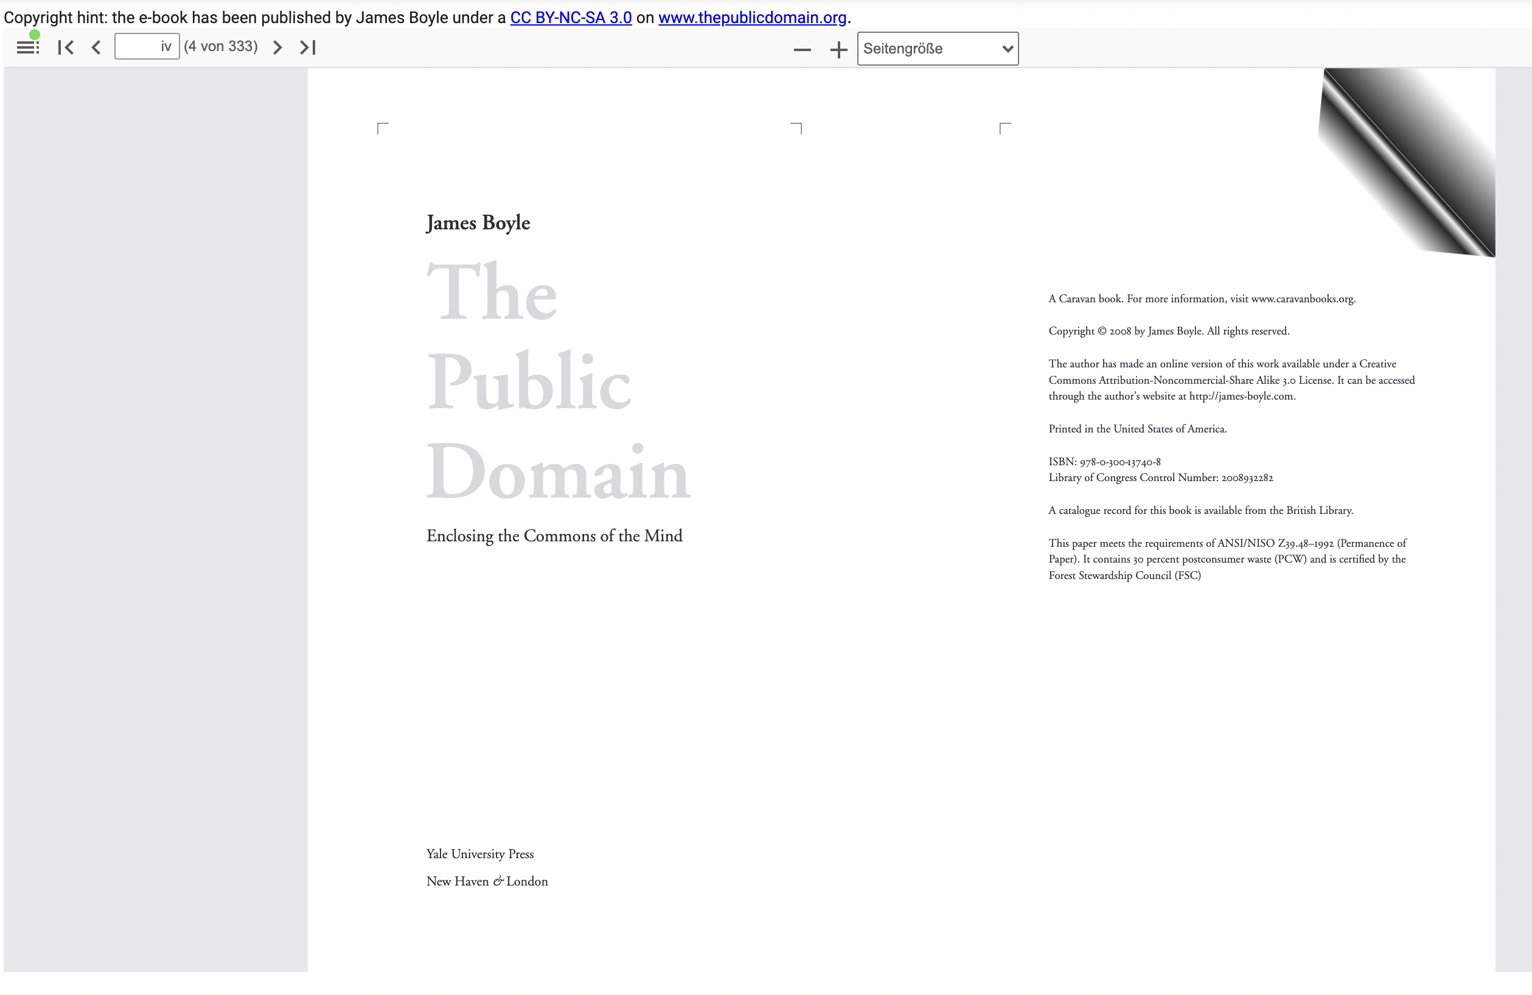Click 'Printed in the United States of America'
This screenshot has width=1532, height=995.
[1137, 429]
